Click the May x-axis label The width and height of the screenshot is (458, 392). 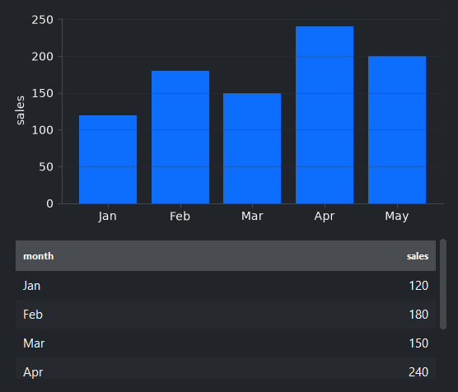[397, 216]
